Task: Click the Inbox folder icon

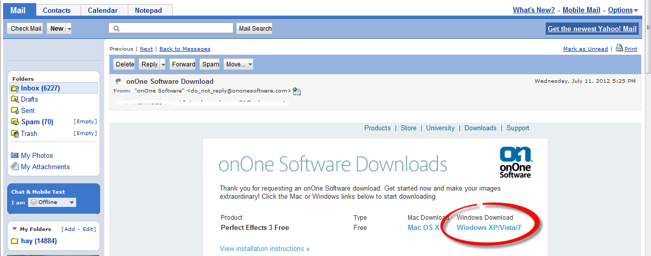Action: point(15,88)
